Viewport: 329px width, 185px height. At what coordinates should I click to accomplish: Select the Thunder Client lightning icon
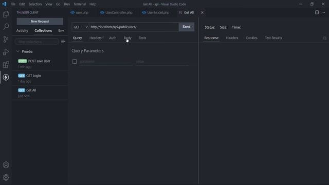coord(6,77)
